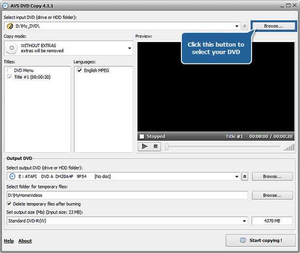Open the About link

coord(25,241)
